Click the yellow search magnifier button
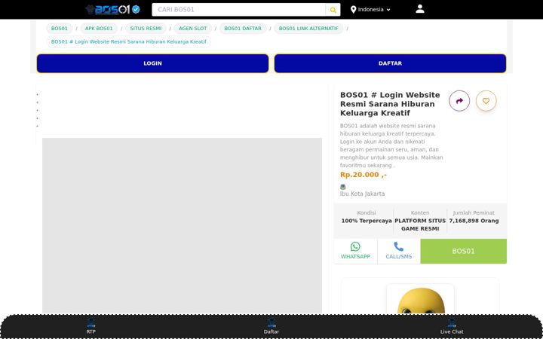Screen dimensions: 543x339 [333, 10]
